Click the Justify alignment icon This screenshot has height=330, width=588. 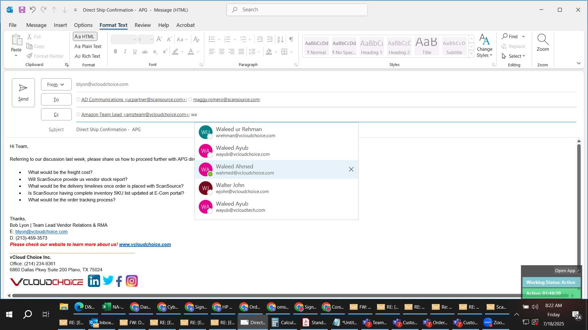point(241,52)
